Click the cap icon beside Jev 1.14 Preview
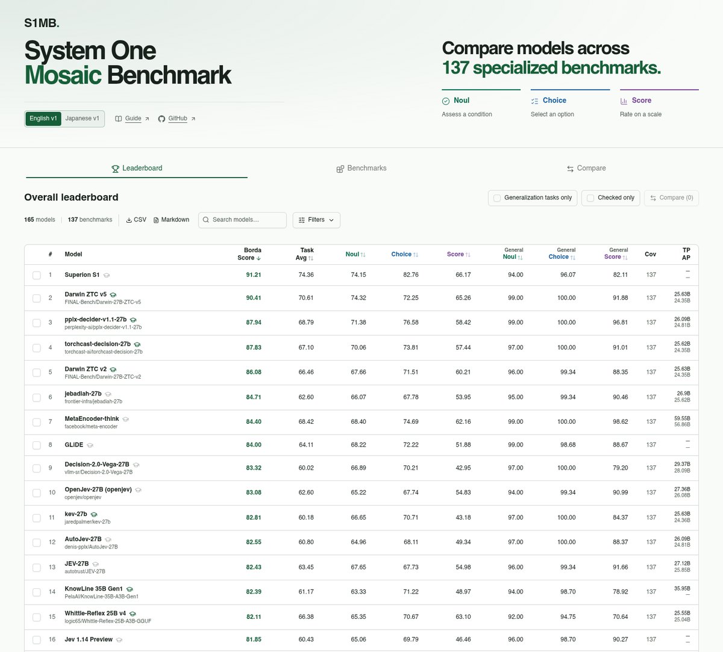723x652 pixels. tap(119, 640)
